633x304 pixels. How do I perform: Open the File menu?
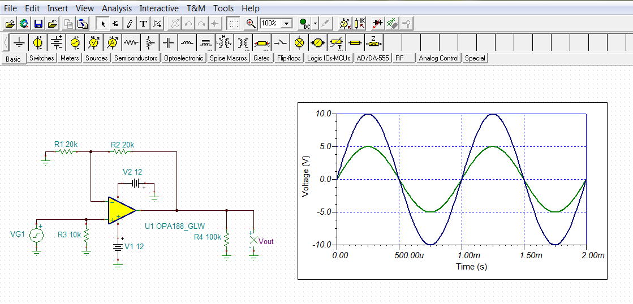(x=11, y=8)
